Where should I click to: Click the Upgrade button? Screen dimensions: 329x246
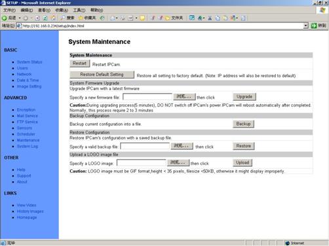(x=244, y=97)
